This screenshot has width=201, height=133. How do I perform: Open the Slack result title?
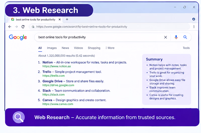pos(47,91)
